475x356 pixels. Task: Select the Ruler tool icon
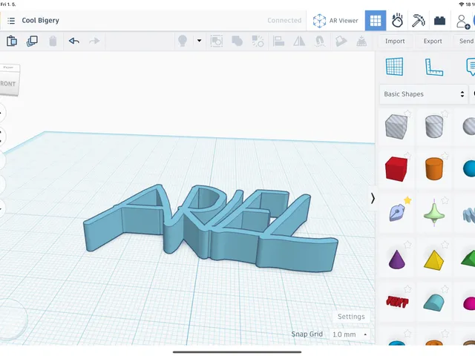click(x=433, y=67)
